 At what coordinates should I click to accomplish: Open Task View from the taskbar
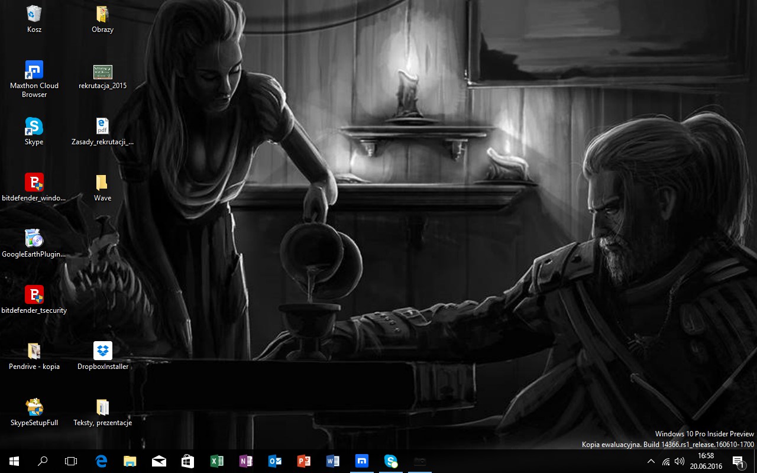coord(71,461)
